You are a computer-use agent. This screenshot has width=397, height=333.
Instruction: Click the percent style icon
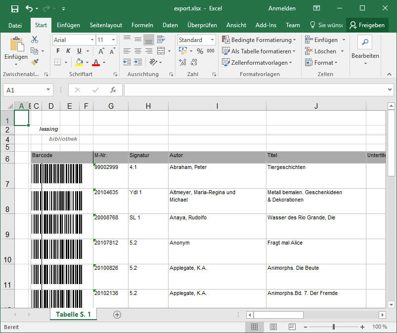(x=200, y=51)
